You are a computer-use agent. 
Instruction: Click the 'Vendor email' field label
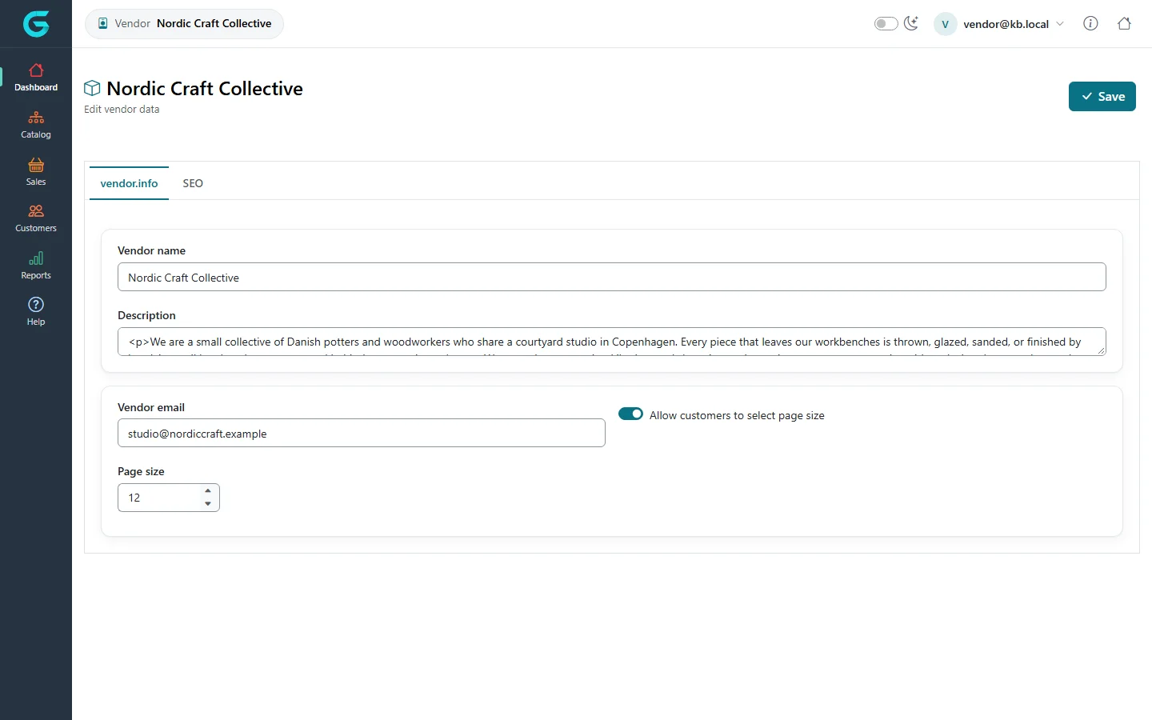tap(151, 407)
